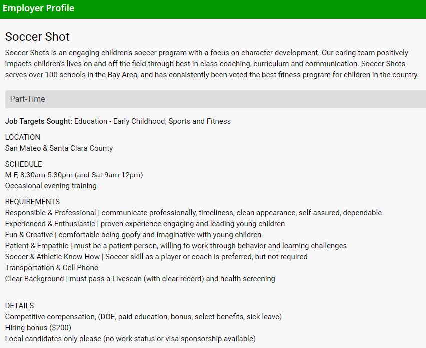Click the Clear Background requirement line
The image size is (426, 348).
pyautogui.click(x=140, y=279)
